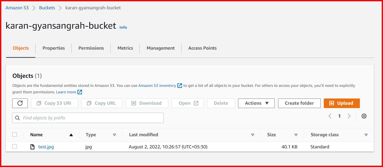The width and height of the screenshot is (383, 167).
Task: Click the Upload button with upload icon
Action: [341, 103]
